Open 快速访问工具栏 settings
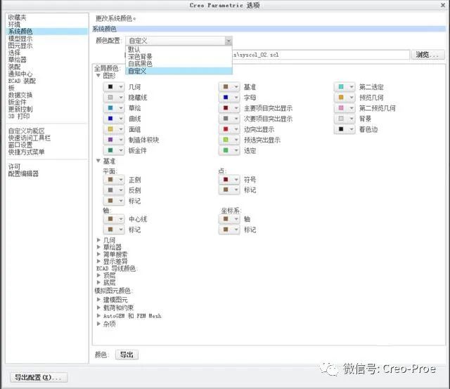Image resolution: width=450 pixels, height=389 pixels. point(30,138)
